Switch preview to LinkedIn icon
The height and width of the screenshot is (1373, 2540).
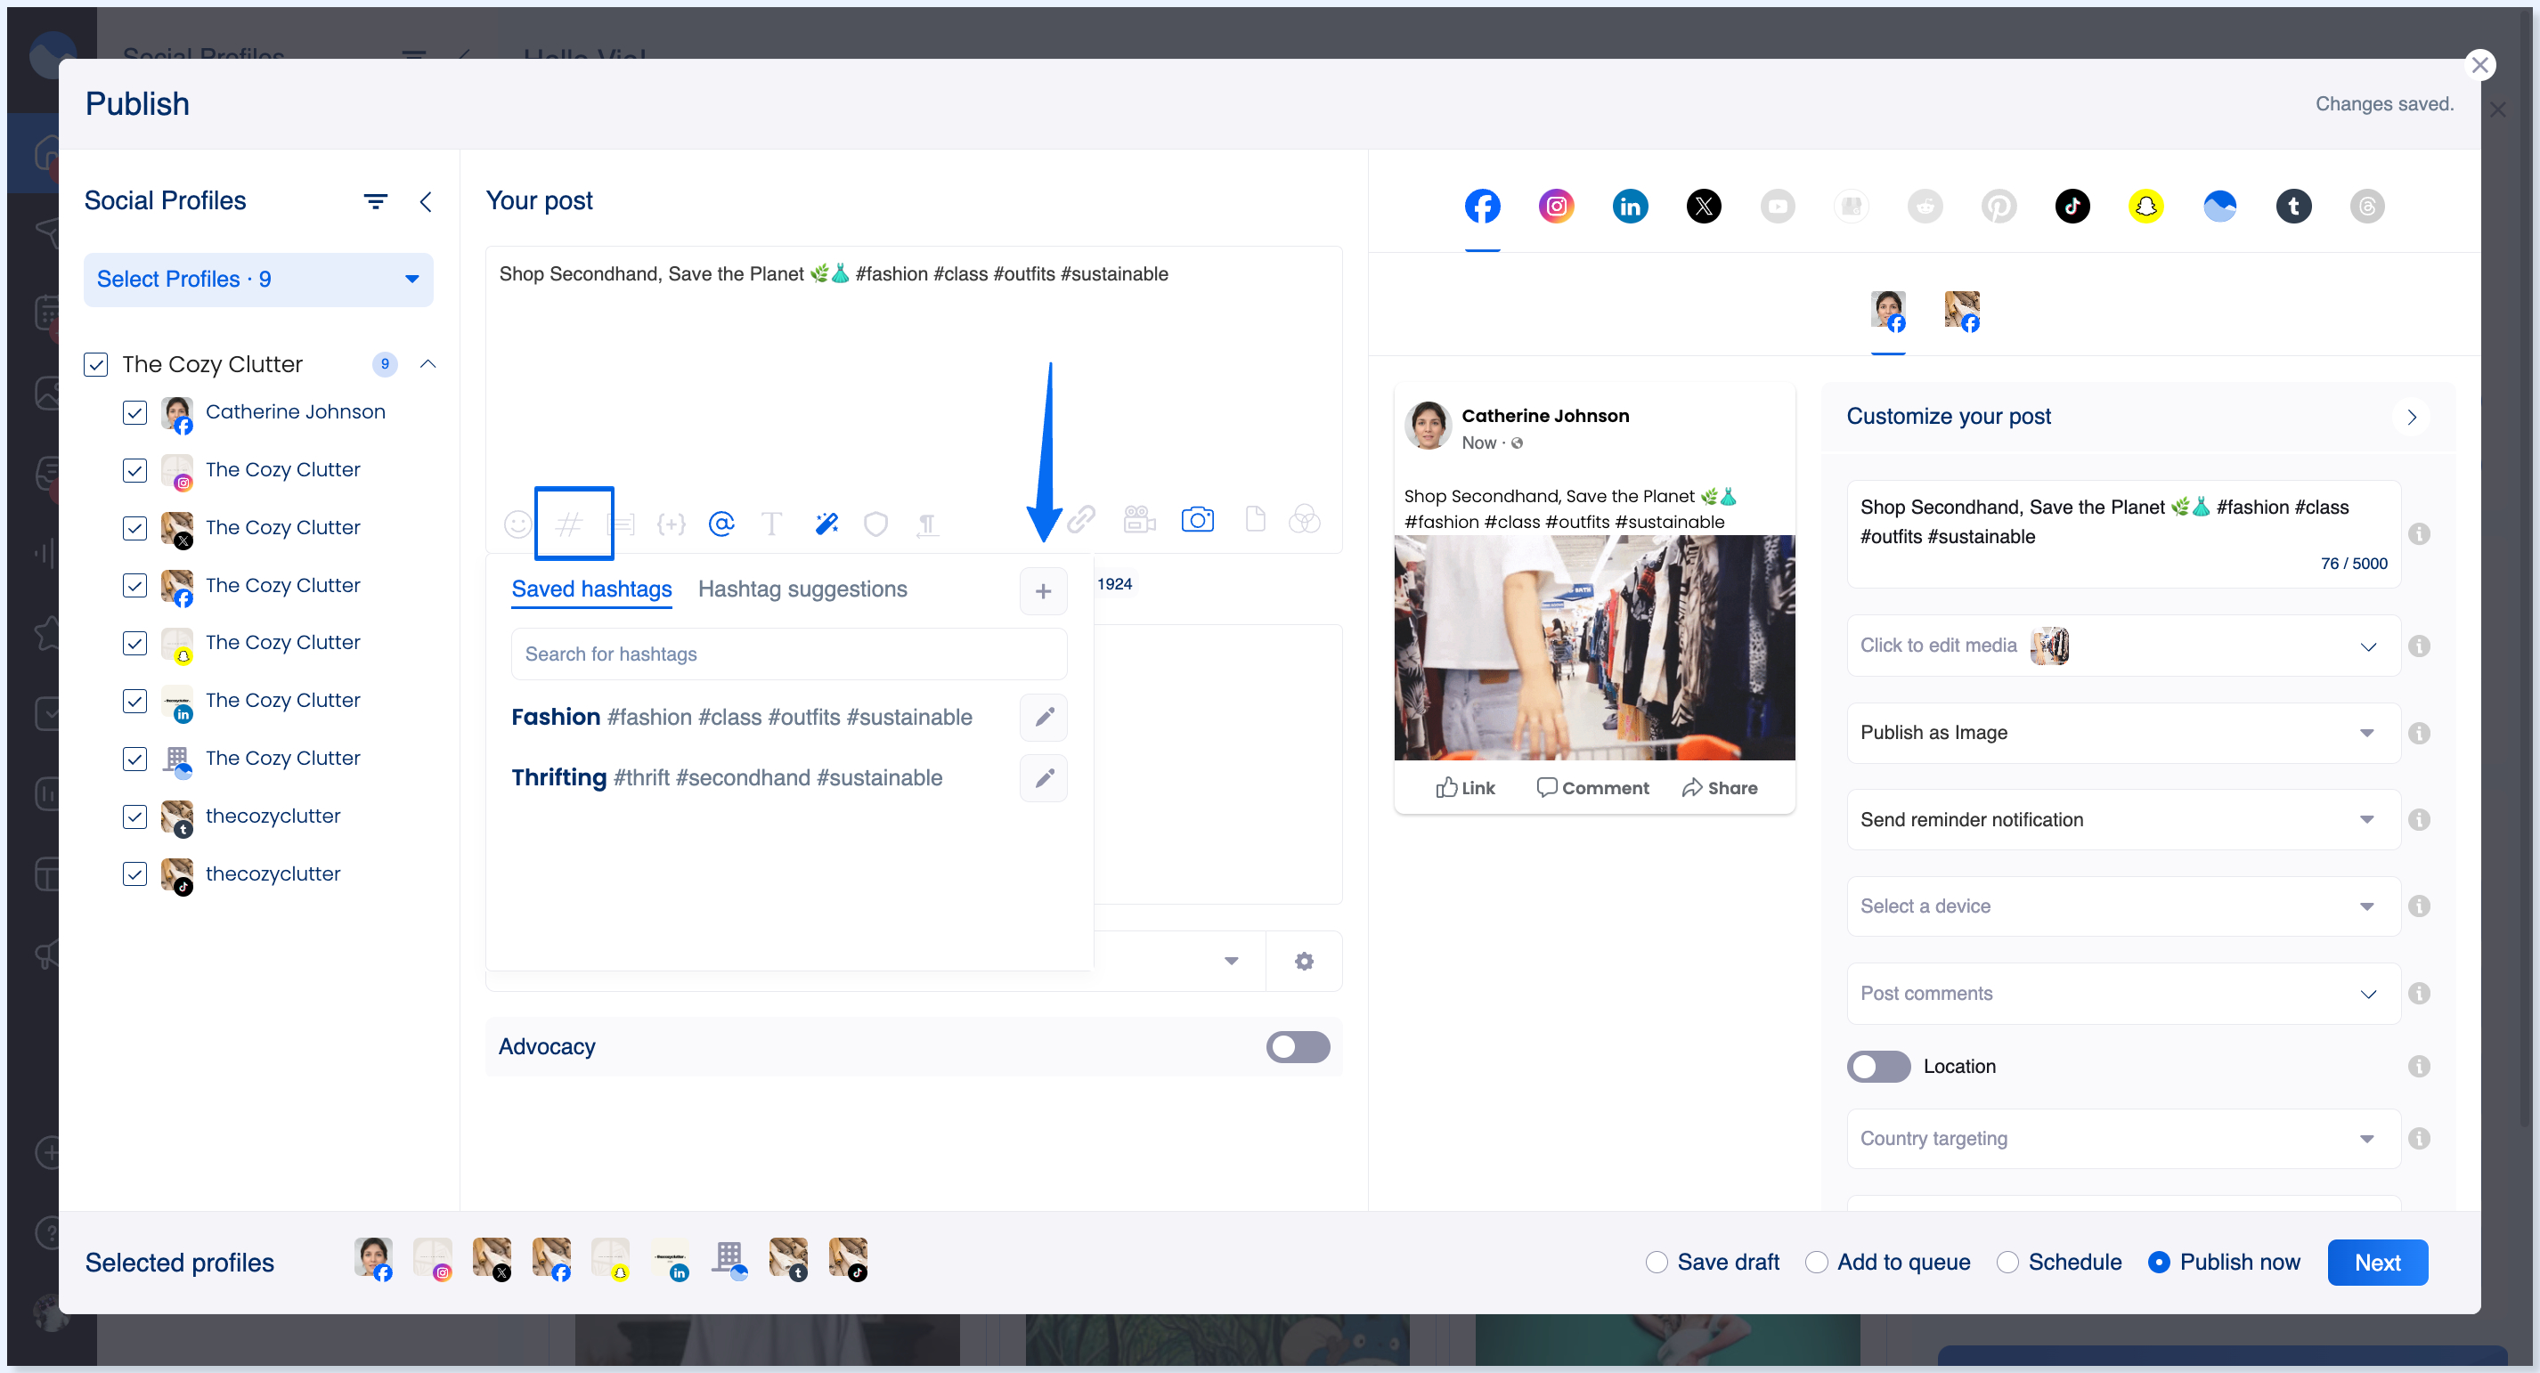tap(1630, 206)
